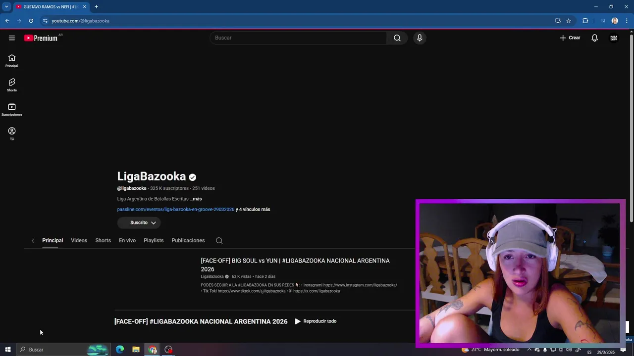Open the passline.com Liga Bazooka event link

tap(175, 210)
